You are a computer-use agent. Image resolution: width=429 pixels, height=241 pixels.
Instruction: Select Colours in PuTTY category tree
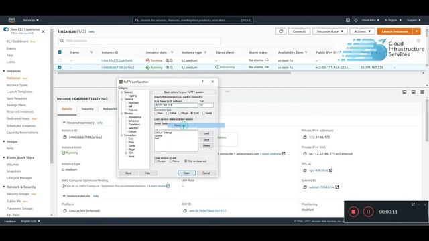coord(132,131)
